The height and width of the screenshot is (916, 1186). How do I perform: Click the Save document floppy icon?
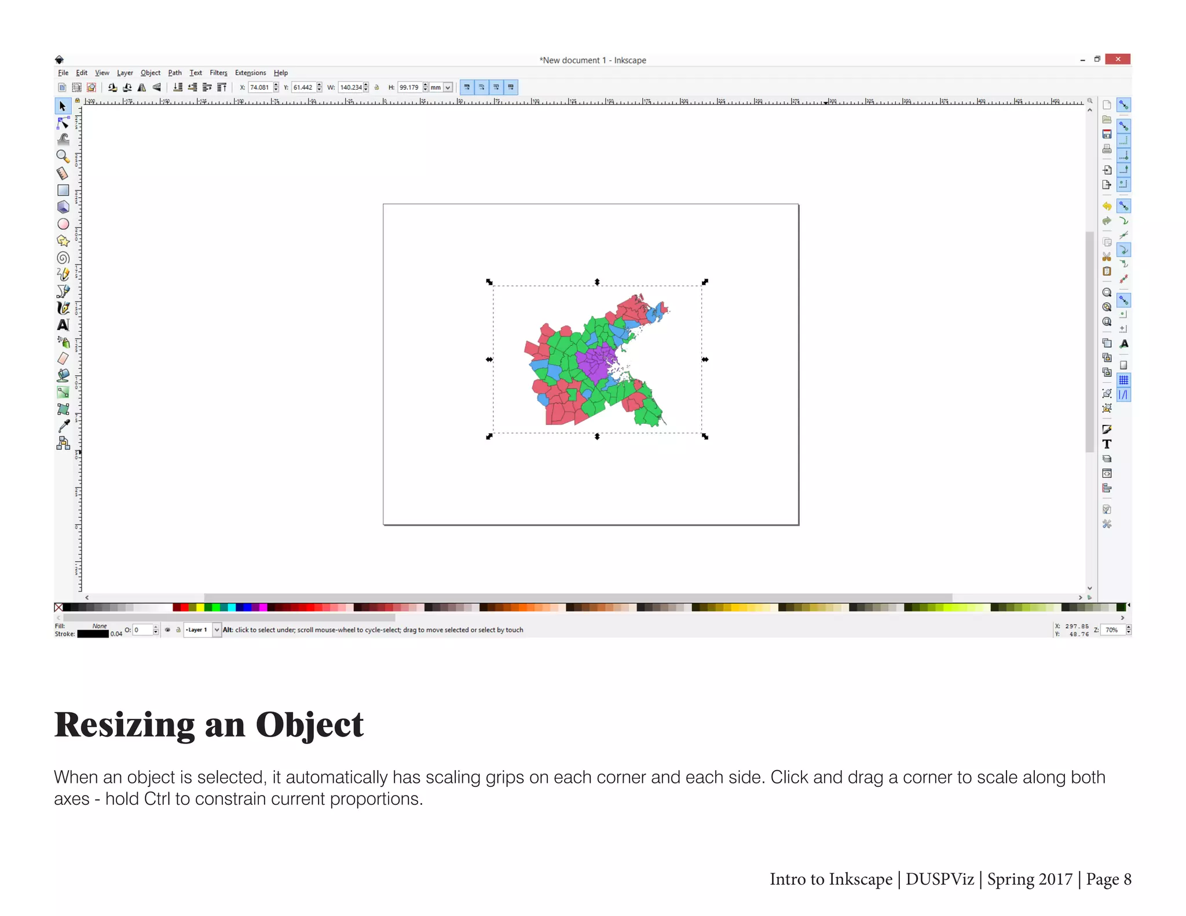1107,134
